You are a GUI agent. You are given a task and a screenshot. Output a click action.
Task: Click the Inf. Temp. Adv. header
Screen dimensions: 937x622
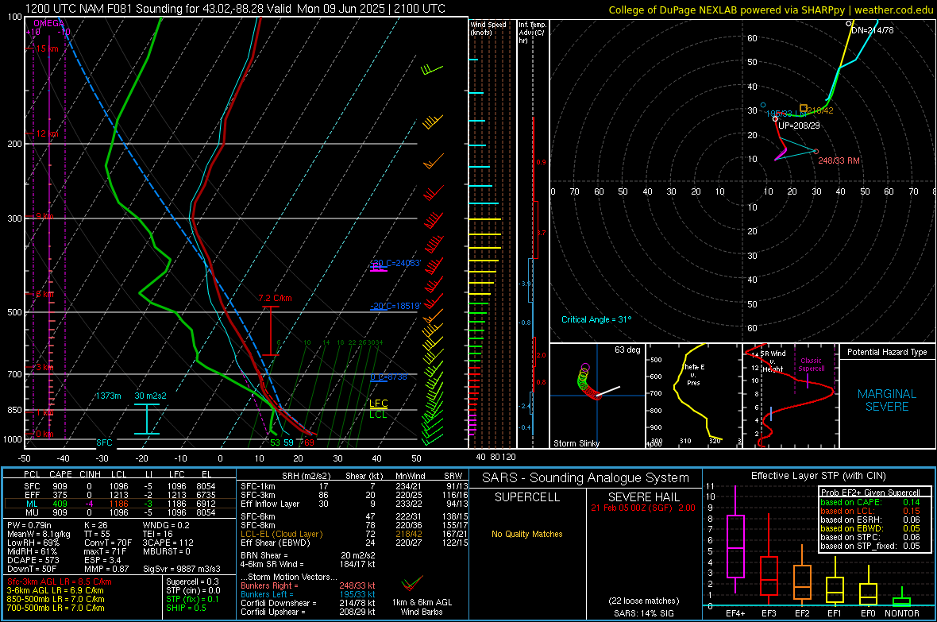533,33
